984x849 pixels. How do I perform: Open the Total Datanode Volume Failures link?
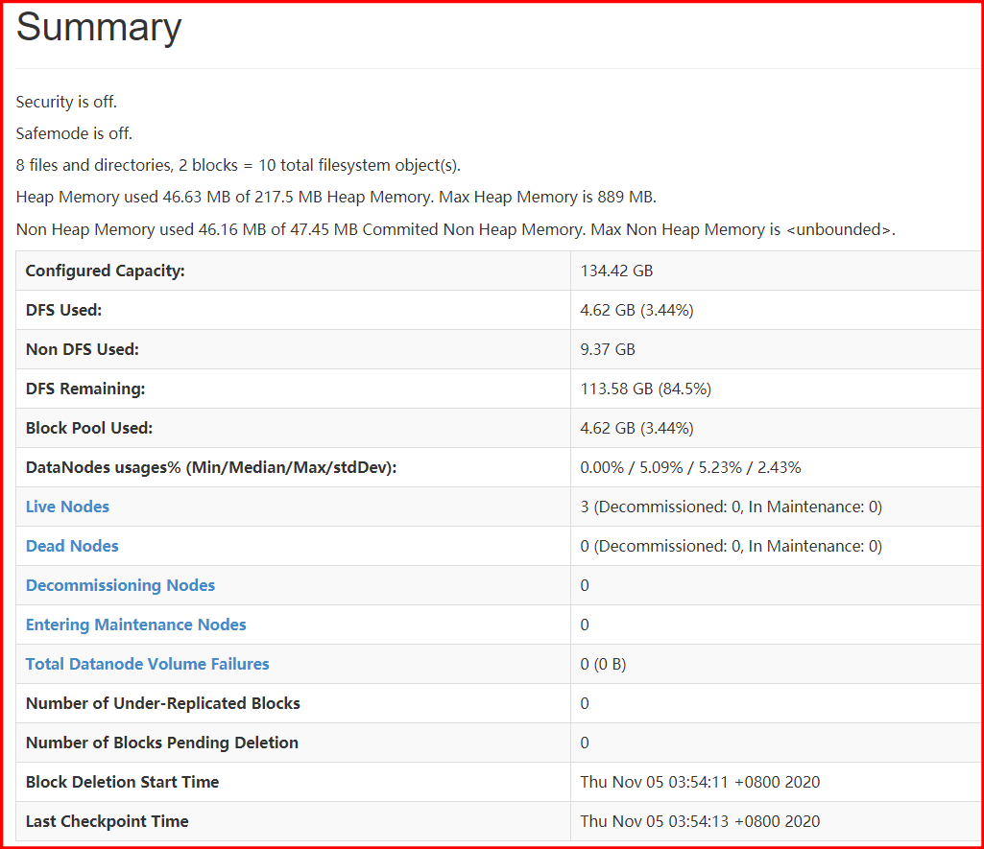[147, 664]
